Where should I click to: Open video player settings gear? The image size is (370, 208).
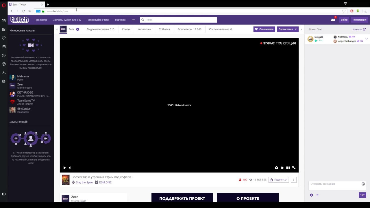[276, 168]
